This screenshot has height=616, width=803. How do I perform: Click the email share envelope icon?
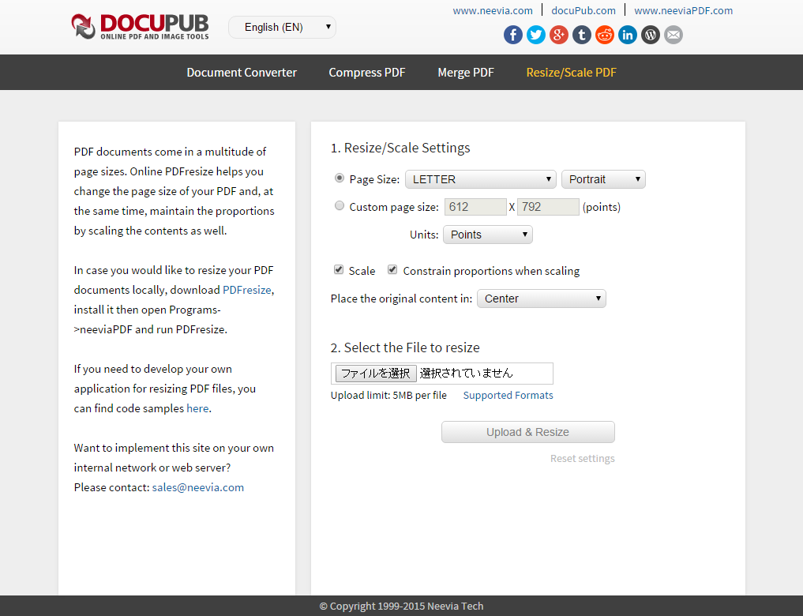click(674, 35)
